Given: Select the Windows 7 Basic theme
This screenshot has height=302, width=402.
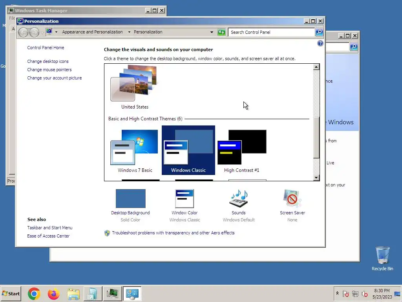Looking at the screenshot, I should [x=135, y=151].
